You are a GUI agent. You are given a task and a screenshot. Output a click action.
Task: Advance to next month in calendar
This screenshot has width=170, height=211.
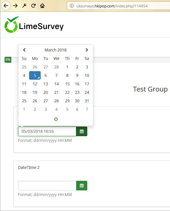click(87, 50)
